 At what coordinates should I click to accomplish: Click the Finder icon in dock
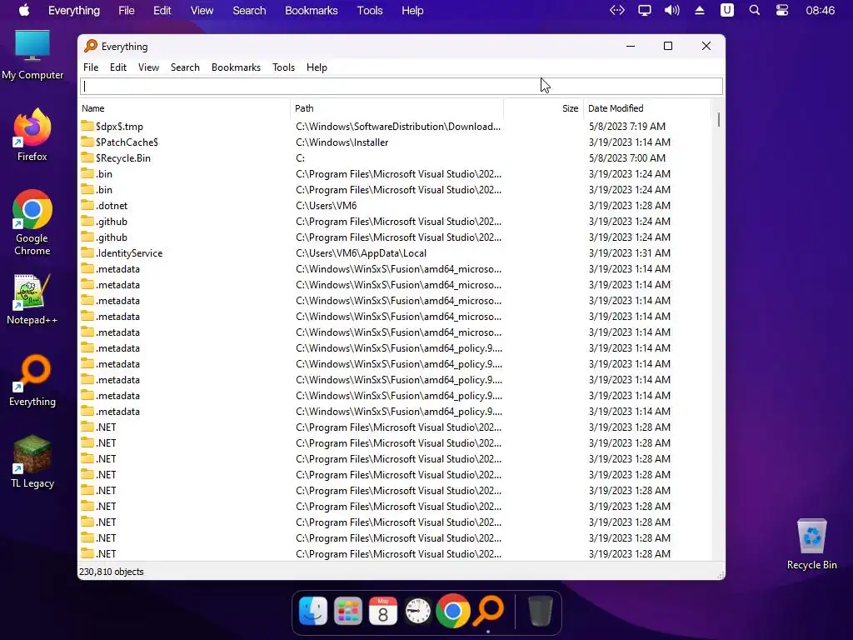click(x=313, y=611)
